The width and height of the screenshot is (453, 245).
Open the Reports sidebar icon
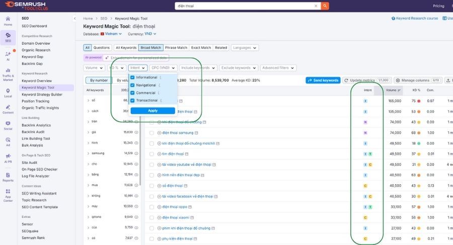(x=8, y=177)
